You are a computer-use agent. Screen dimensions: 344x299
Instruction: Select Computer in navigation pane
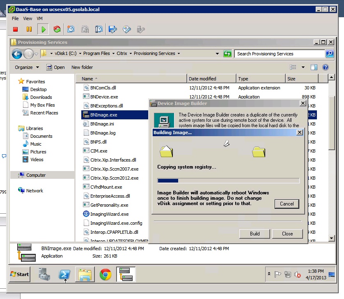(x=36, y=175)
